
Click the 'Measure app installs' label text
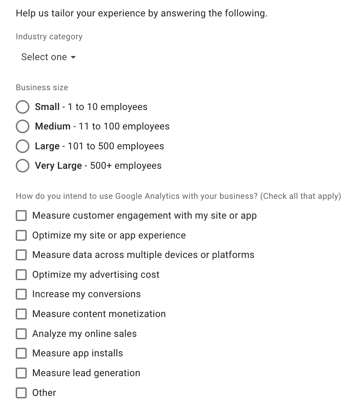coord(78,354)
